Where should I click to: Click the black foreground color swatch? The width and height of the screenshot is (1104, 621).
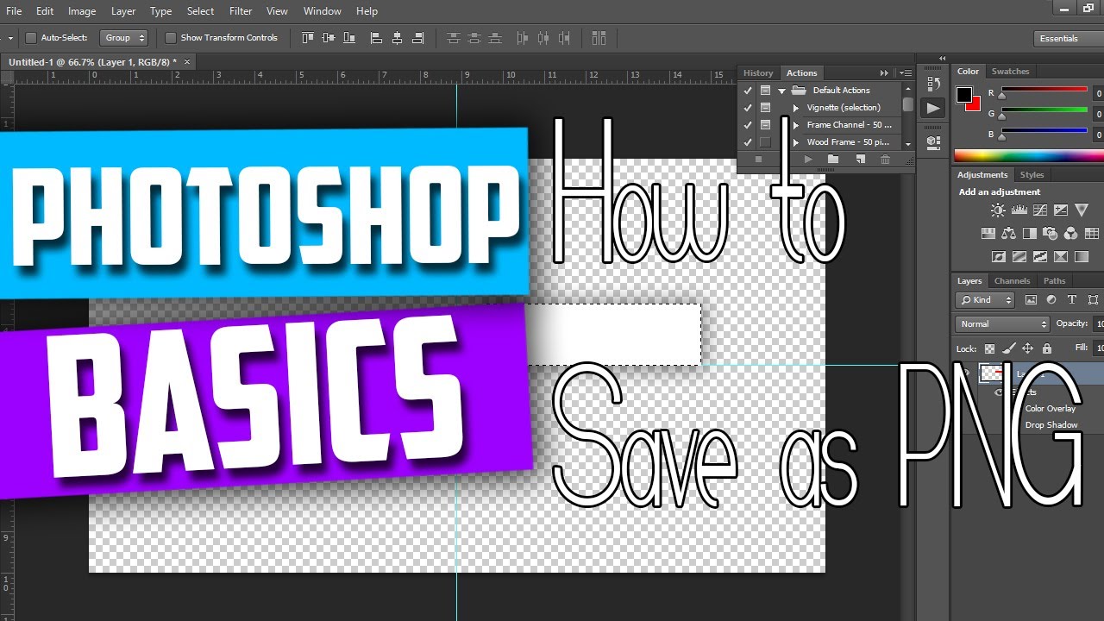coord(964,95)
